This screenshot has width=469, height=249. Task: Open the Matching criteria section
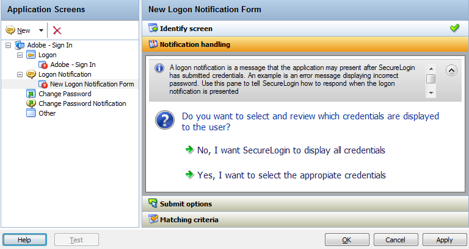pyautogui.click(x=189, y=220)
